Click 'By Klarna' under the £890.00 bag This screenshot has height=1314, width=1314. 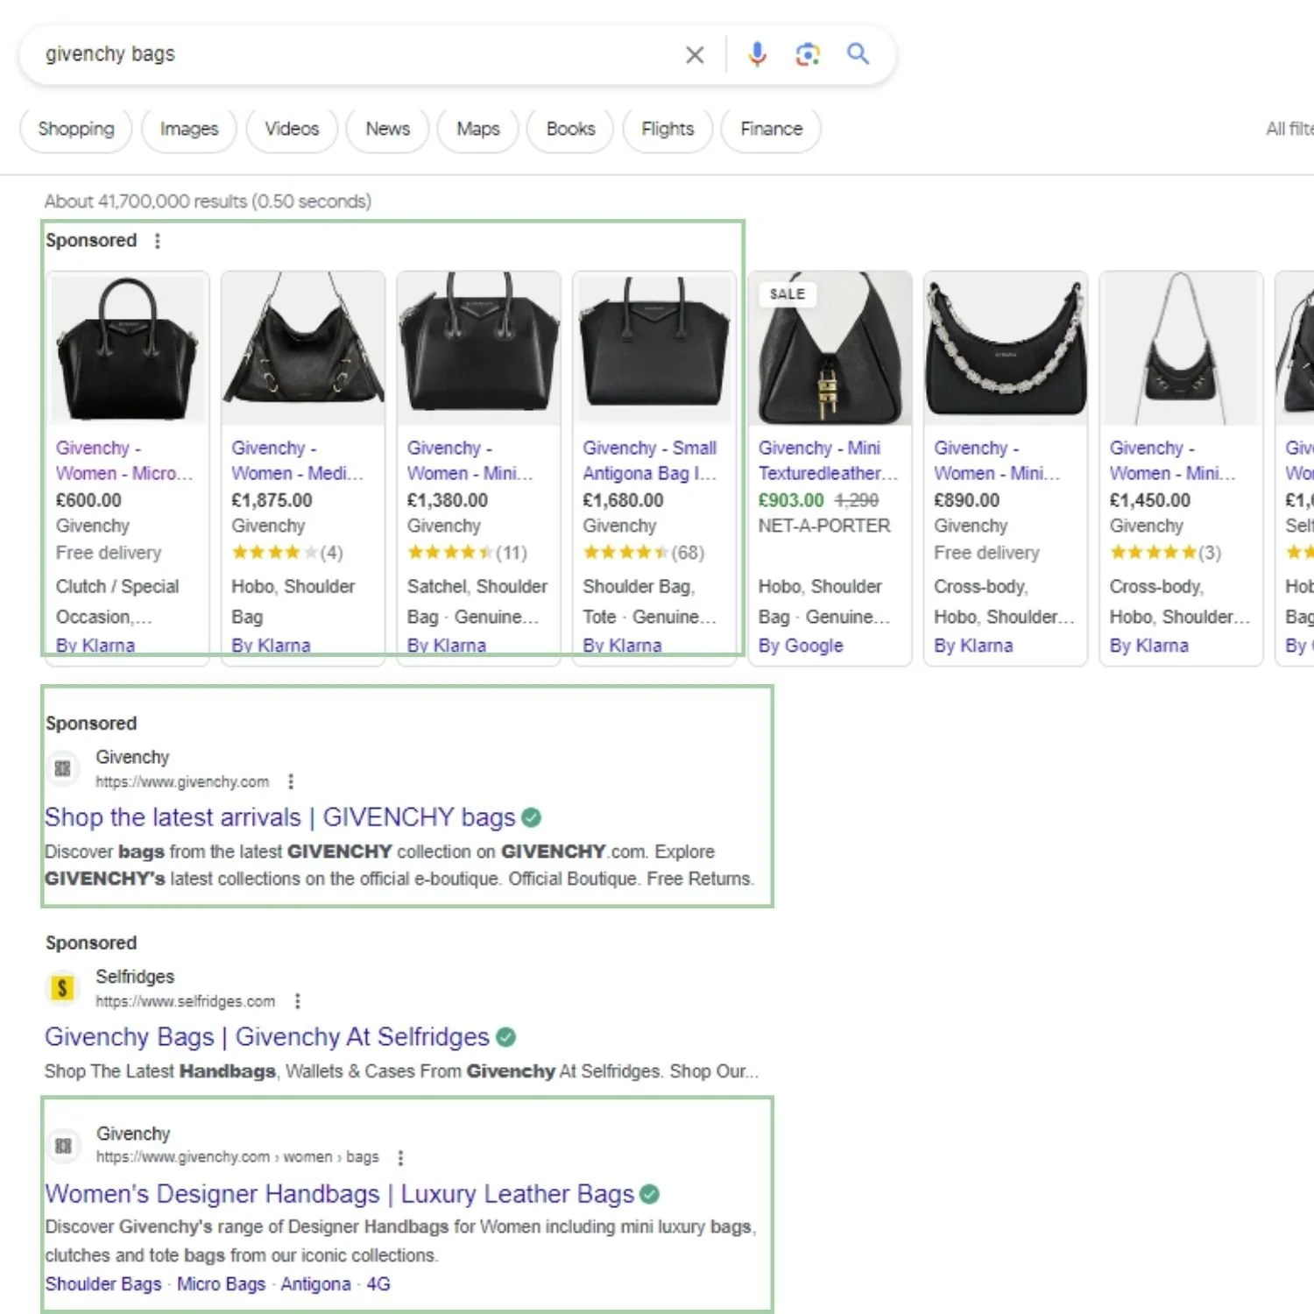(x=973, y=646)
